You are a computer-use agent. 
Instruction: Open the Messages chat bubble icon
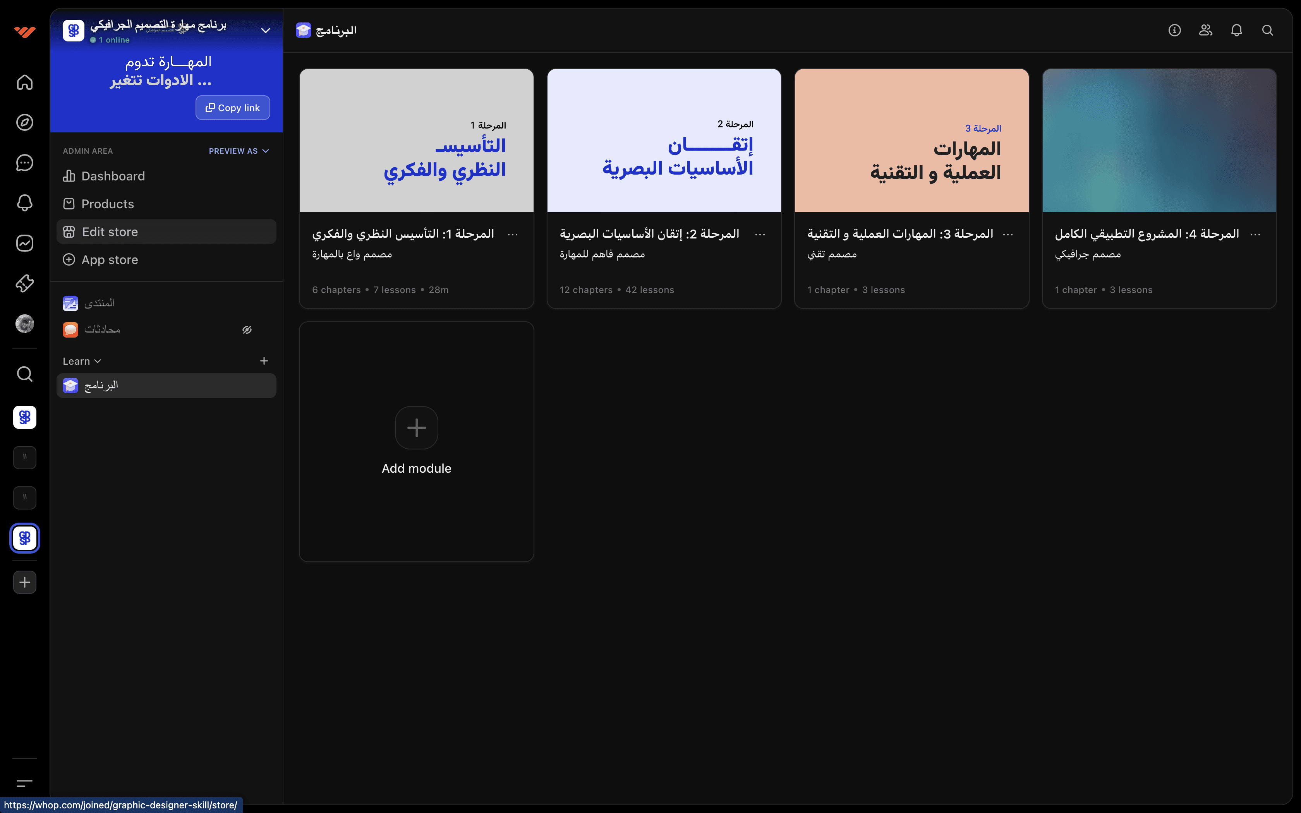25,163
